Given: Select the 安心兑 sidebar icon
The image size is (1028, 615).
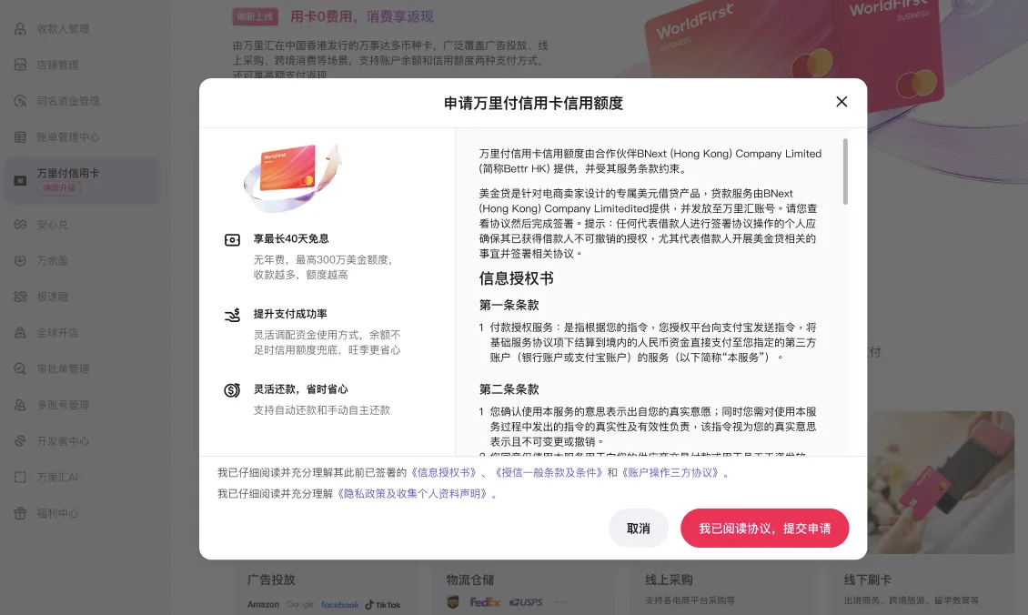Looking at the screenshot, I should (x=20, y=224).
